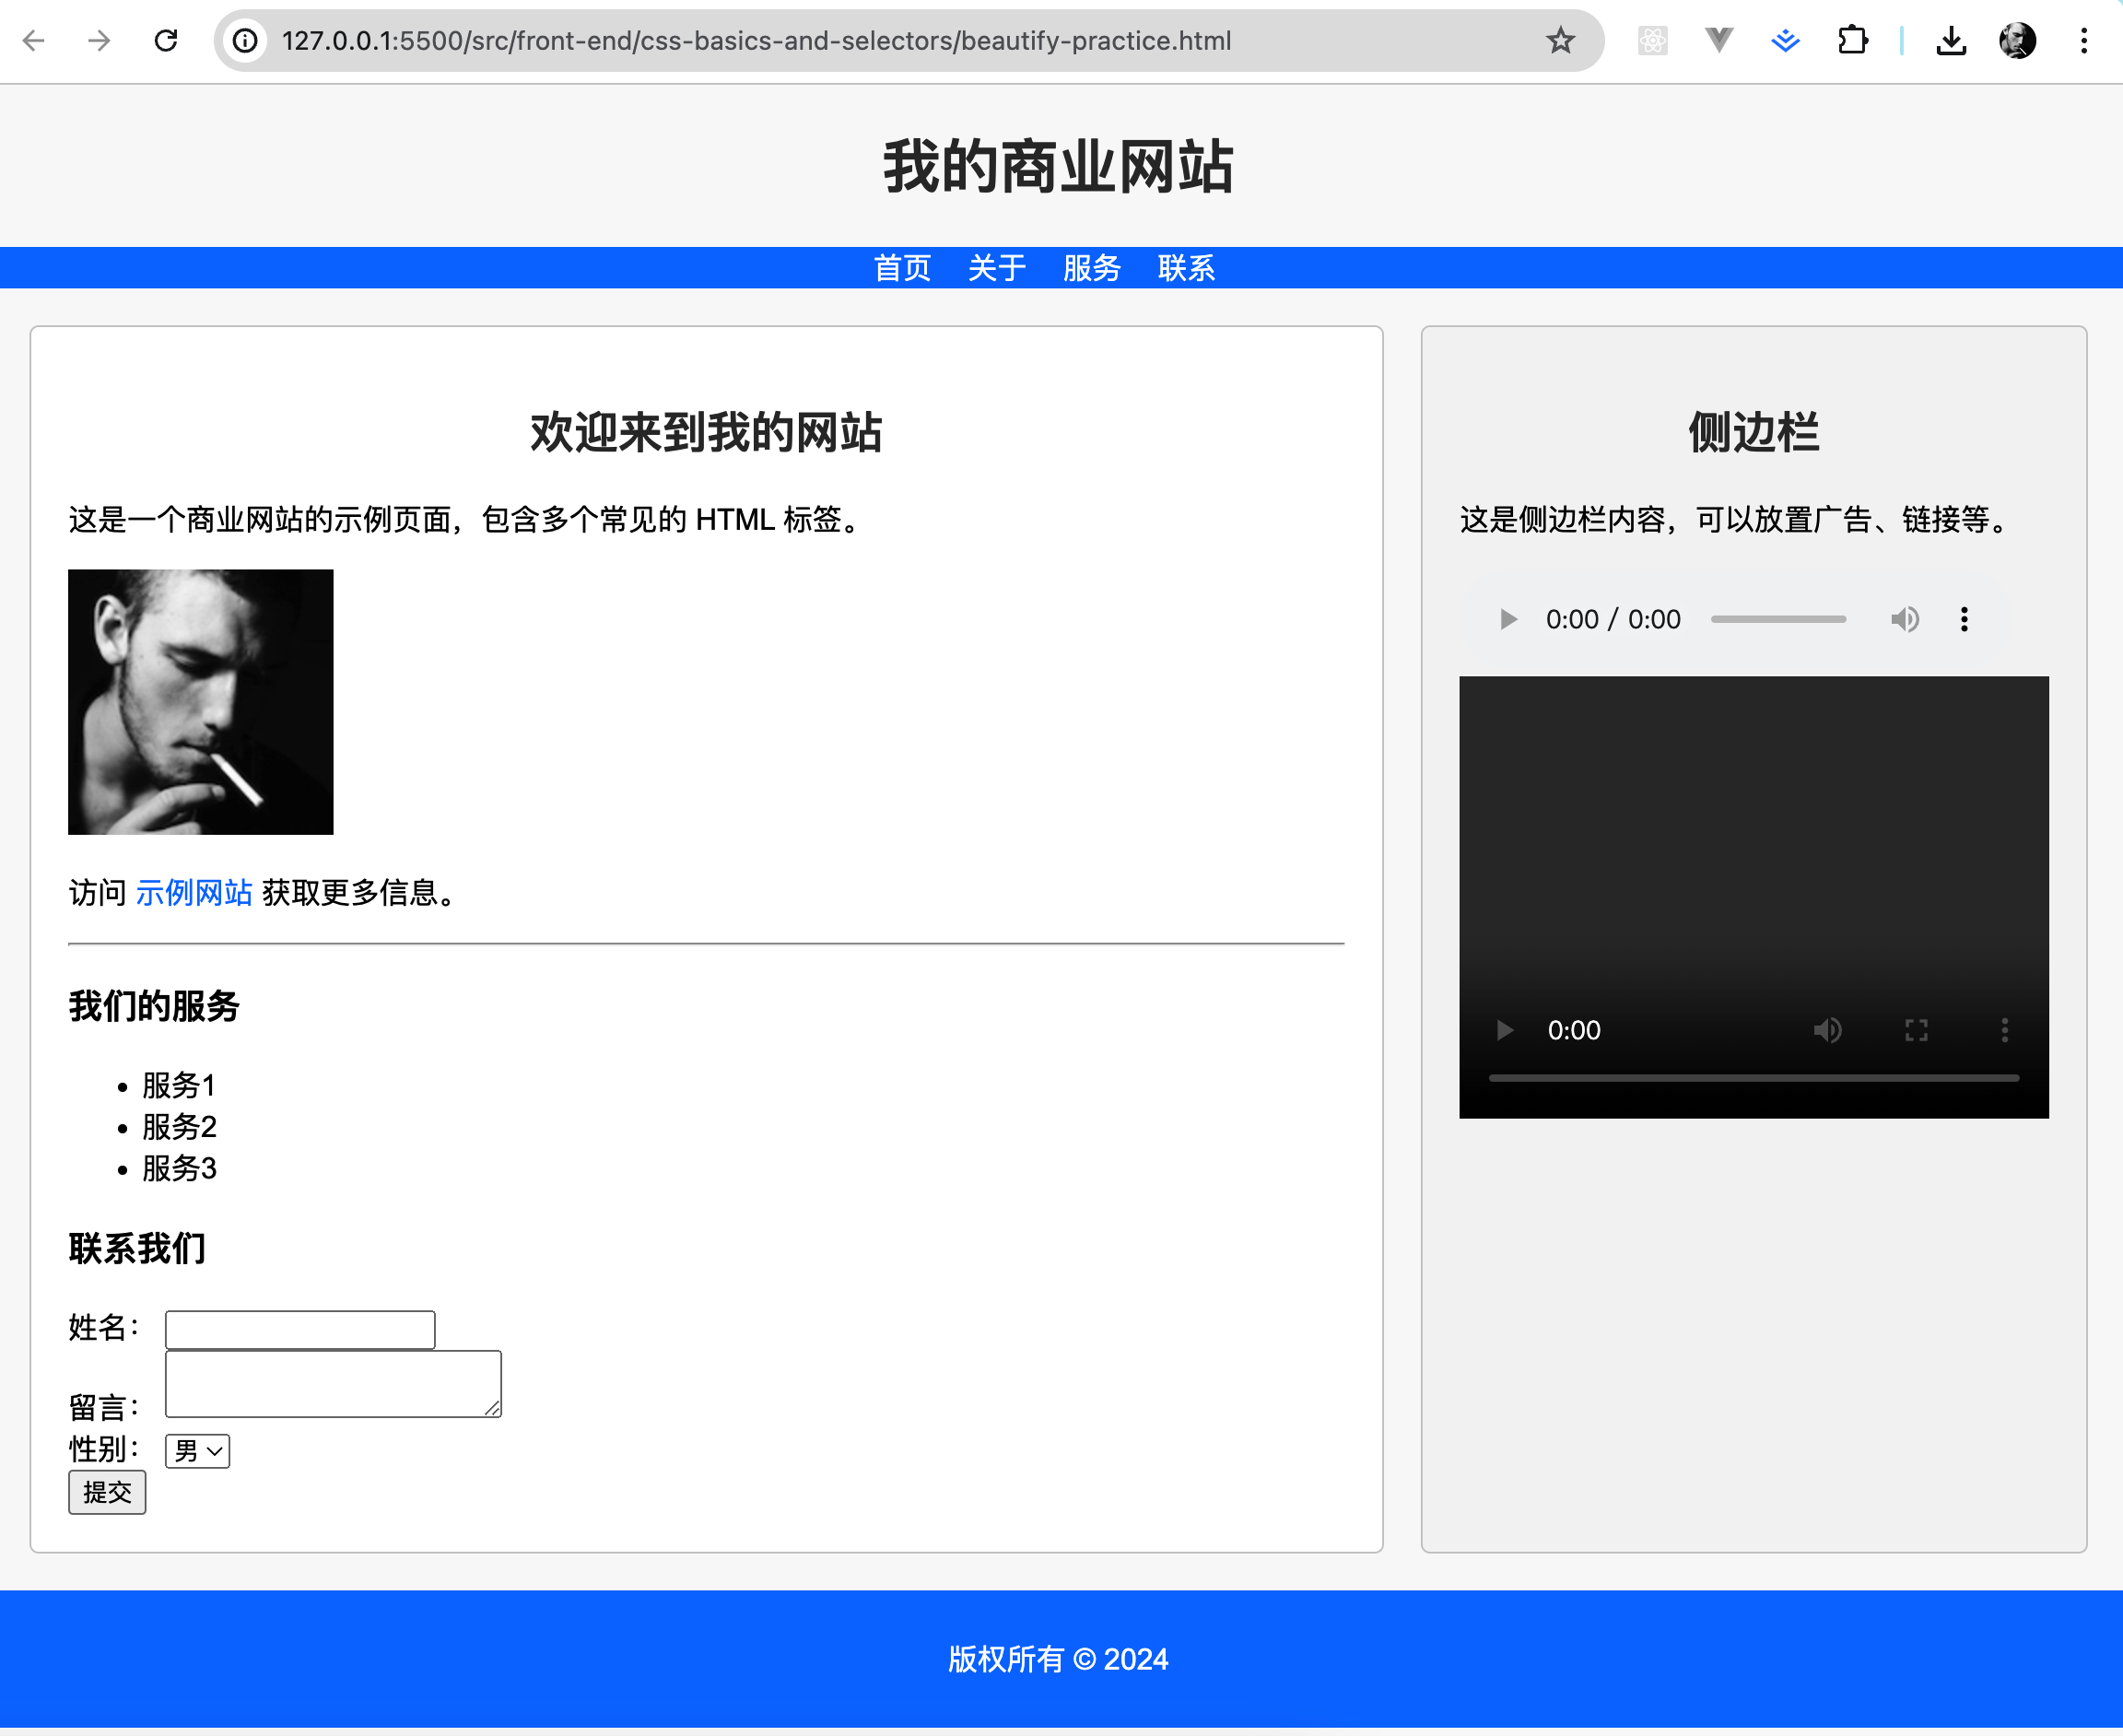Click the video time 0:00 display
The image size is (2123, 1736).
1574,1030
